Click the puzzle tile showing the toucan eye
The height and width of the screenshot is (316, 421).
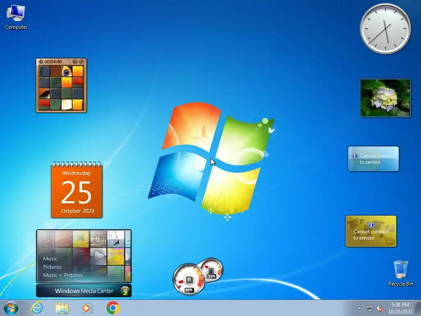coord(67,72)
